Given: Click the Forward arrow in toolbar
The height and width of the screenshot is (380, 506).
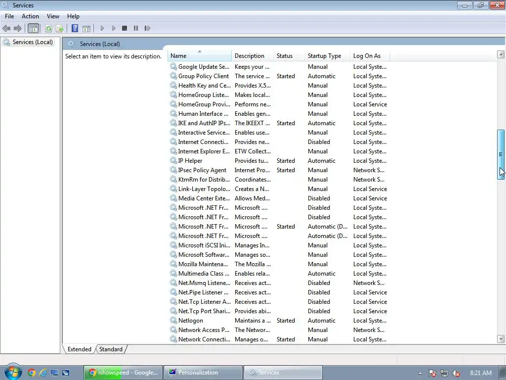Looking at the screenshot, I should coord(17,28).
